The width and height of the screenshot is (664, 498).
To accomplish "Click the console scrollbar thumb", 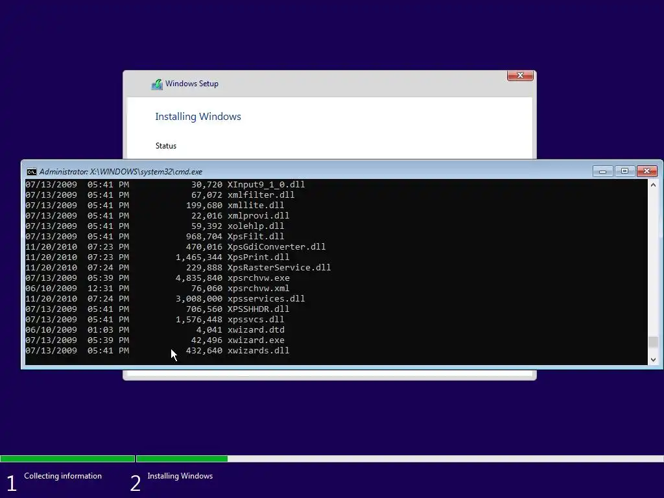I will pyautogui.click(x=653, y=342).
